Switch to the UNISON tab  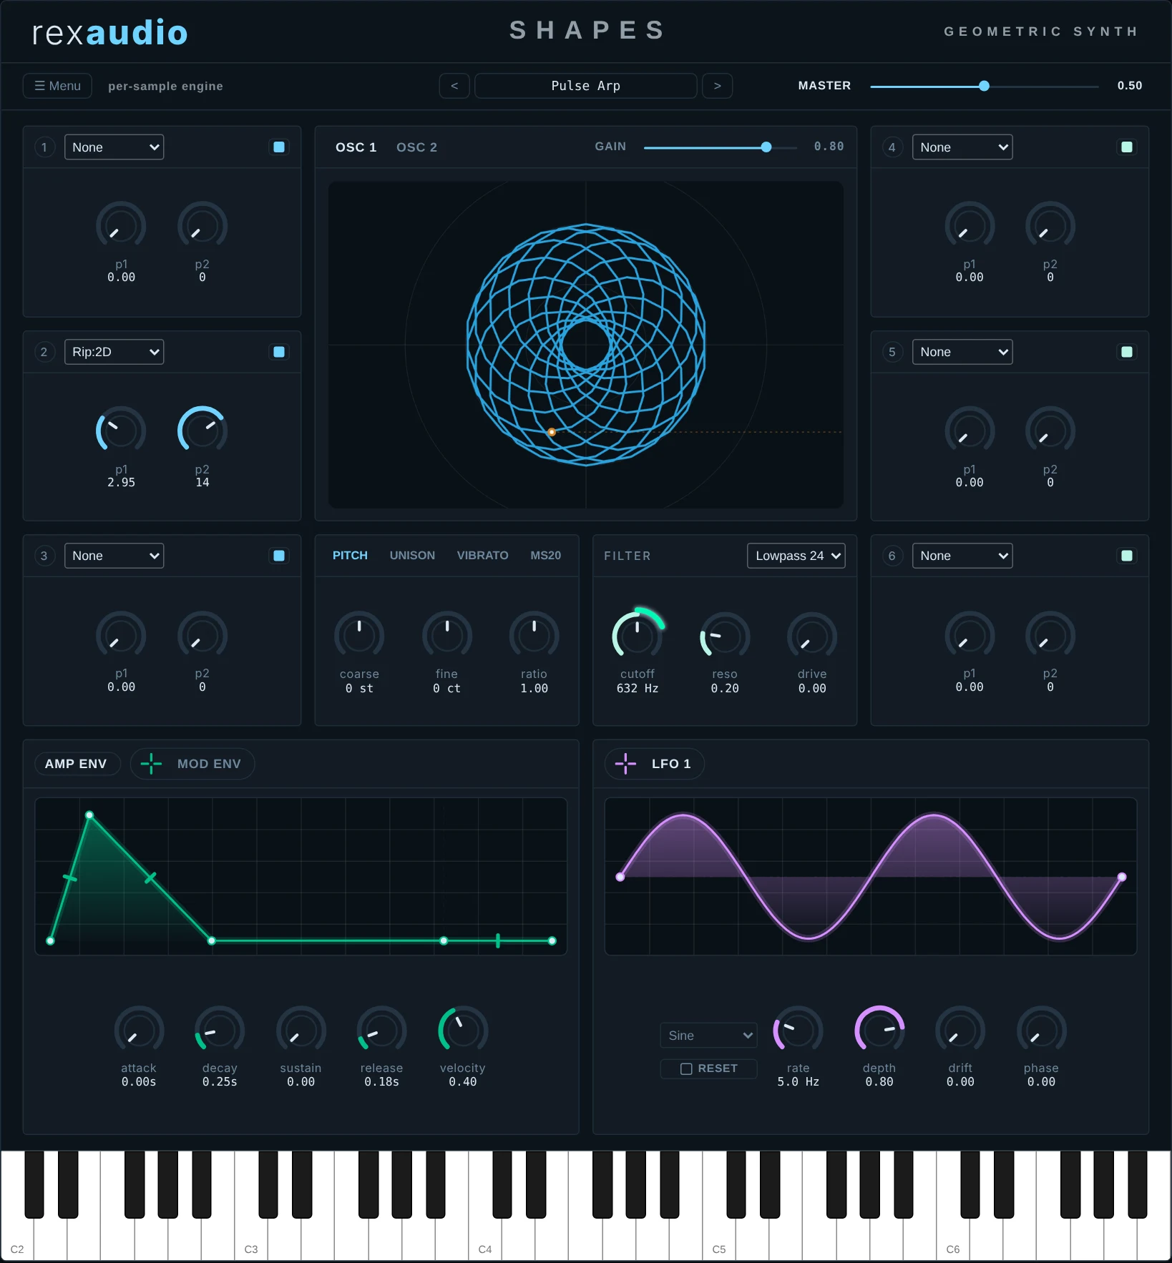coord(412,555)
